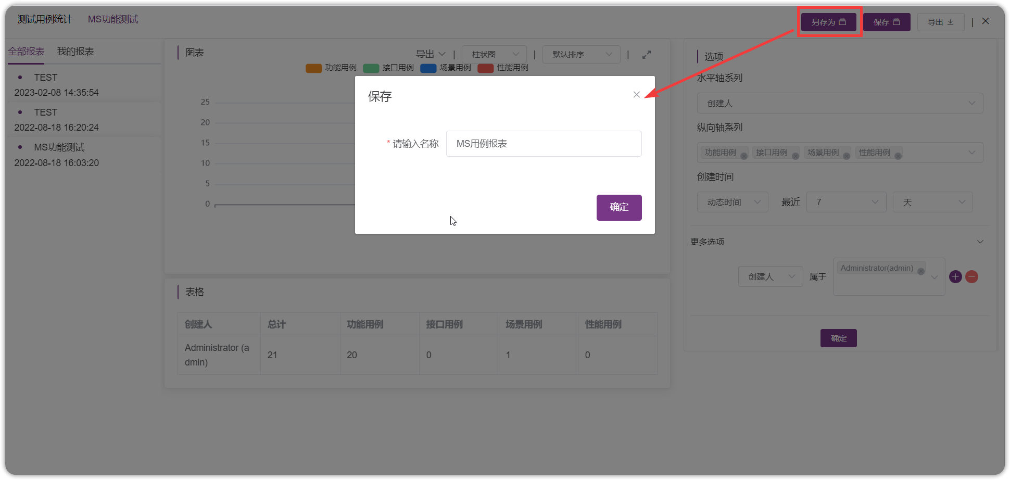Click the 测试用例统计 title
Image resolution: width=1010 pixels, height=480 pixels.
point(45,19)
